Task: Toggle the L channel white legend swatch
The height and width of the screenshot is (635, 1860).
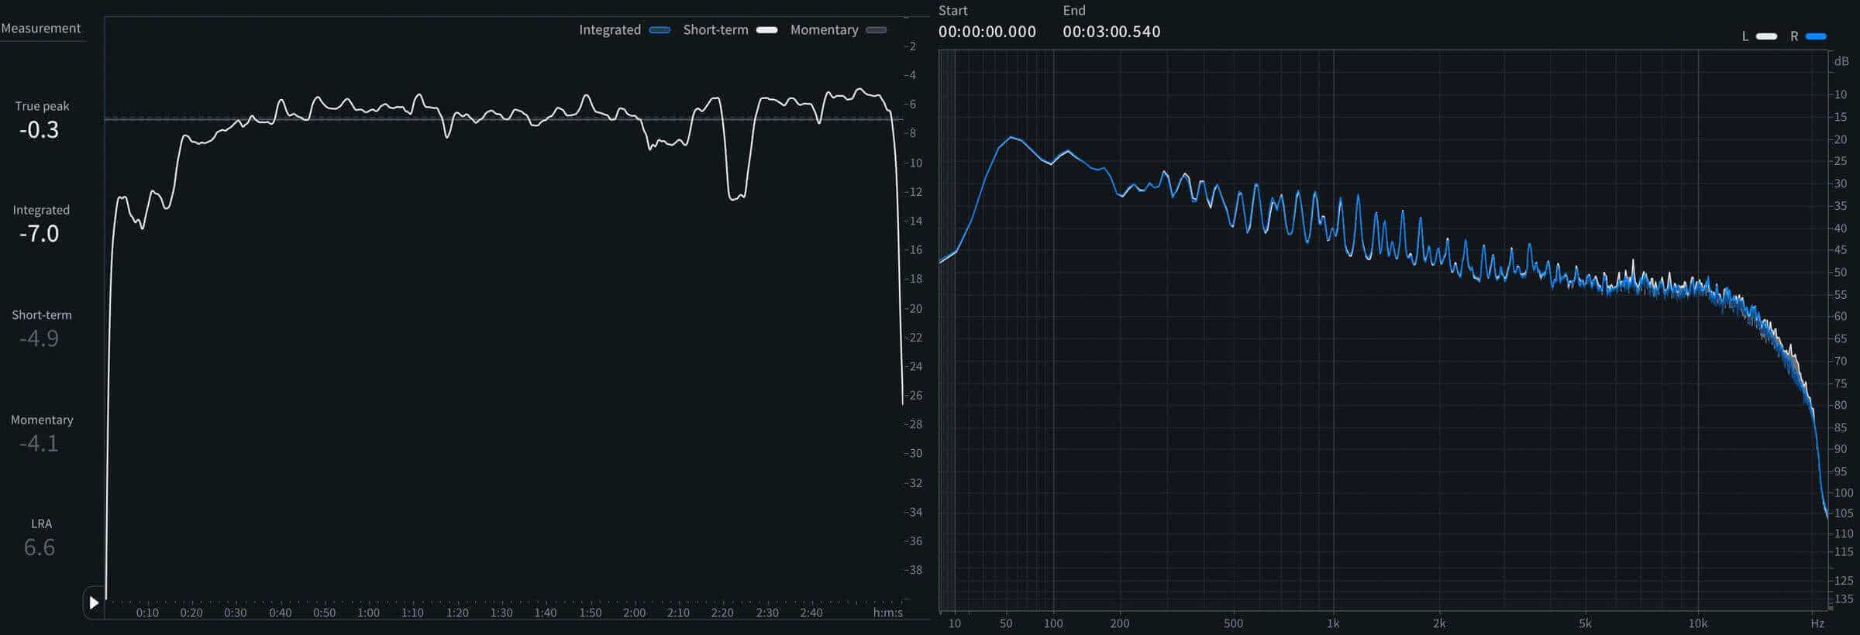Action: click(x=1766, y=36)
